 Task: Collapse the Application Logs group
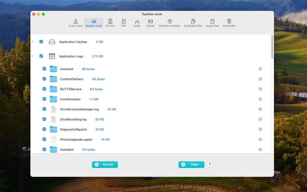click(33, 56)
